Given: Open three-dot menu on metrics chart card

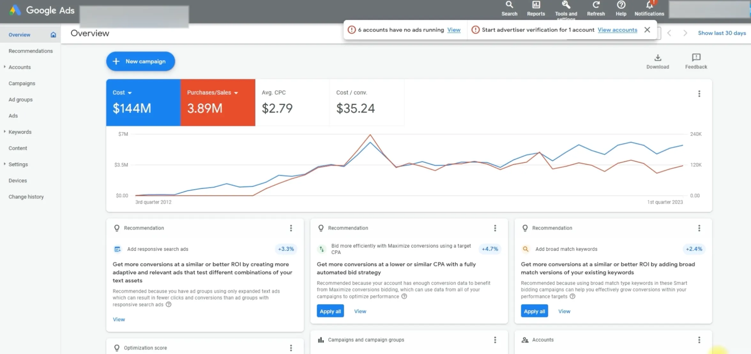Looking at the screenshot, I should [699, 94].
